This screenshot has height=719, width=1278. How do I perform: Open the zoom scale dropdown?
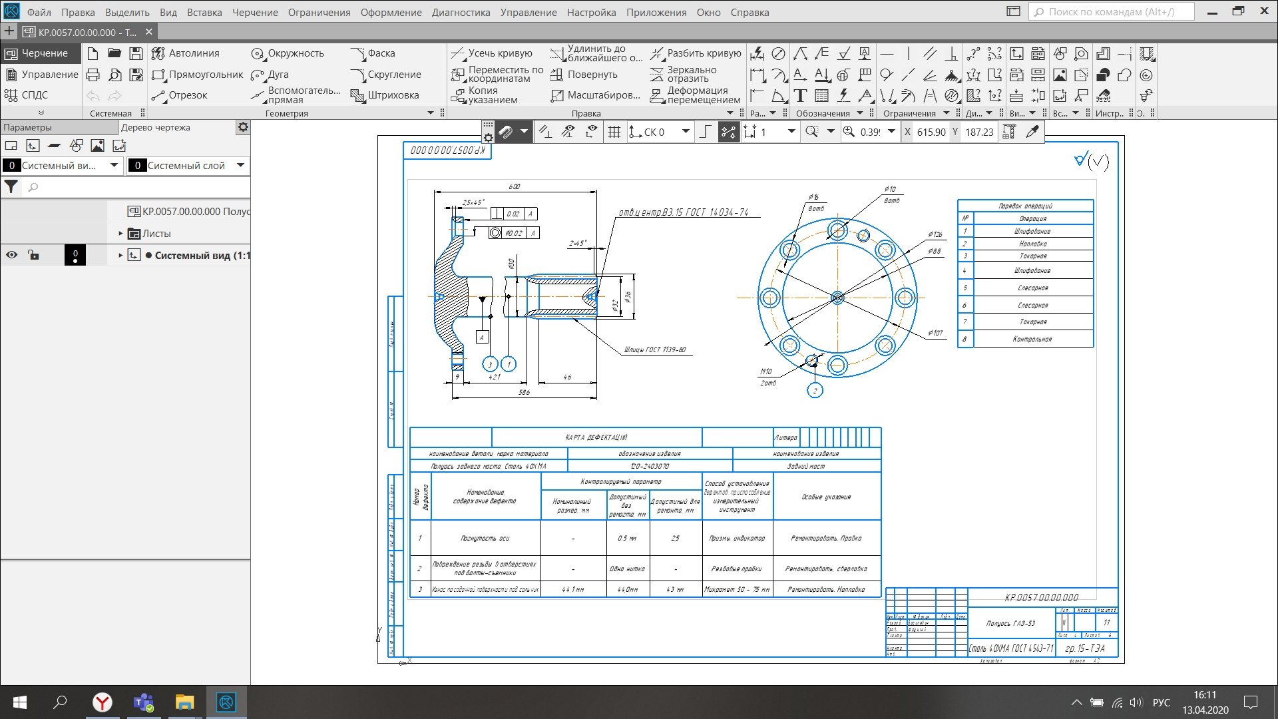(x=892, y=132)
